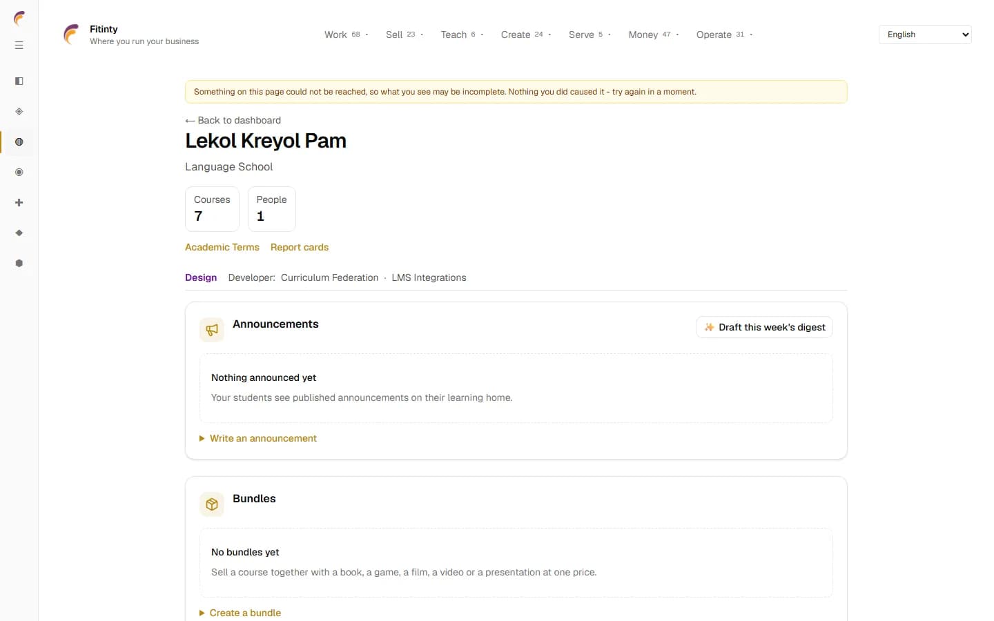Open Report cards link
The width and height of the screenshot is (994, 621).
[300, 247]
